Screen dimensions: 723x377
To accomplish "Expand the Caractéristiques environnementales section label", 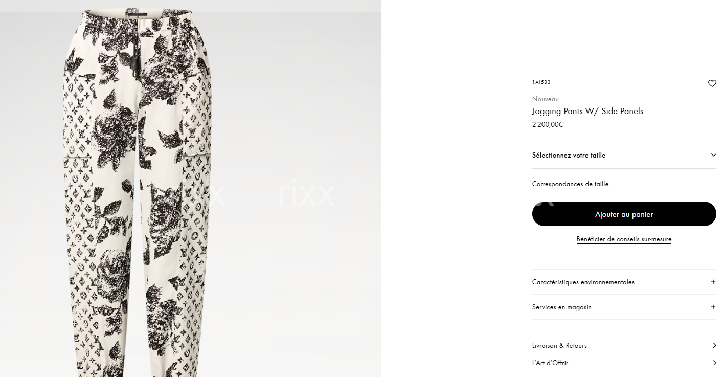I will tap(583, 282).
